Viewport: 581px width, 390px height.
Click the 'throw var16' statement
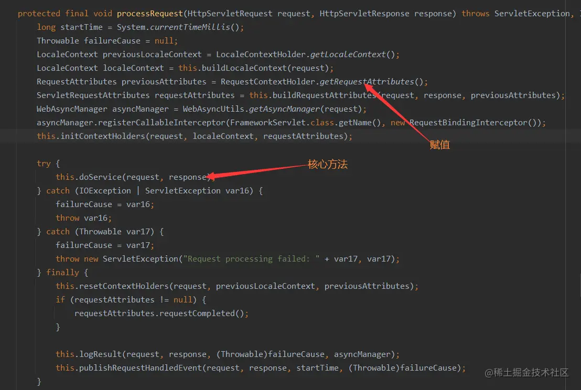[x=84, y=218]
